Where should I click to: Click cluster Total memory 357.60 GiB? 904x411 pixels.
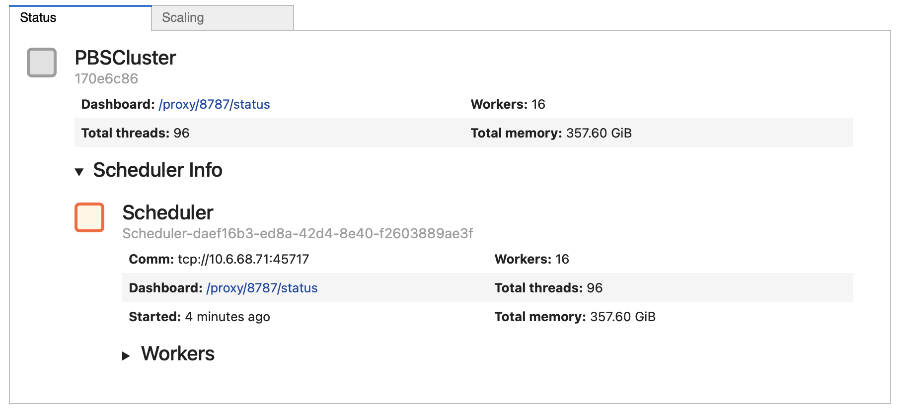pos(599,133)
